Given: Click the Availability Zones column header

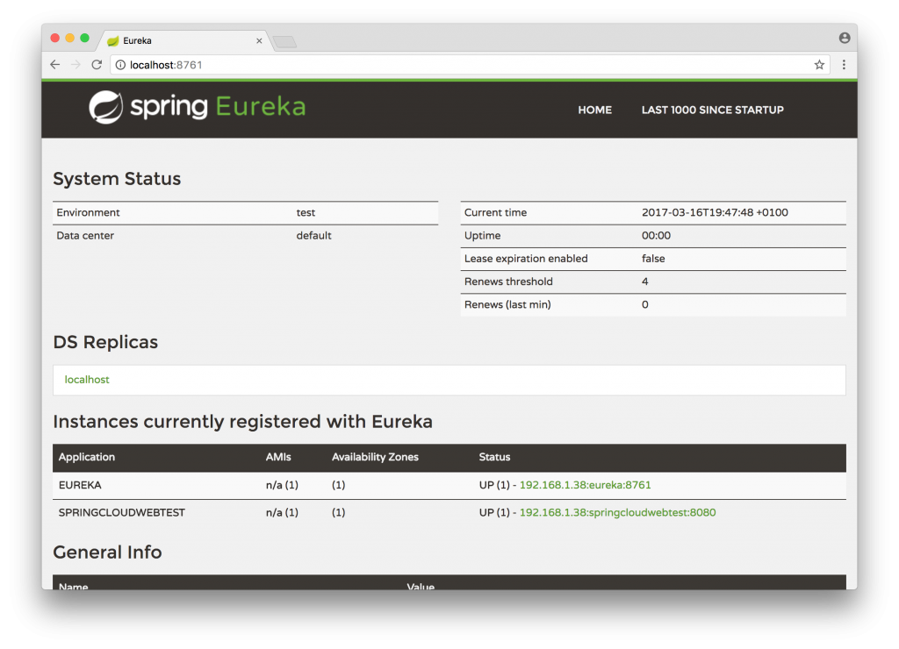Looking at the screenshot, I should (x=375, y=457).
